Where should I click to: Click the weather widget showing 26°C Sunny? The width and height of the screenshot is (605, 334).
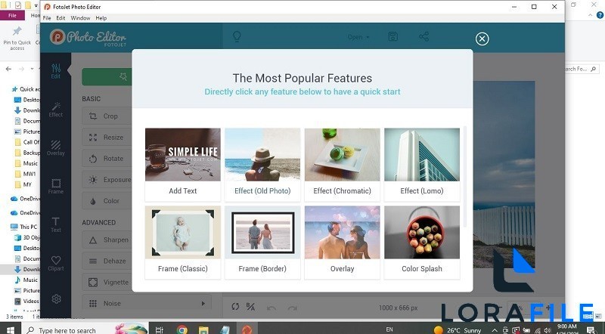click(458, 330)
